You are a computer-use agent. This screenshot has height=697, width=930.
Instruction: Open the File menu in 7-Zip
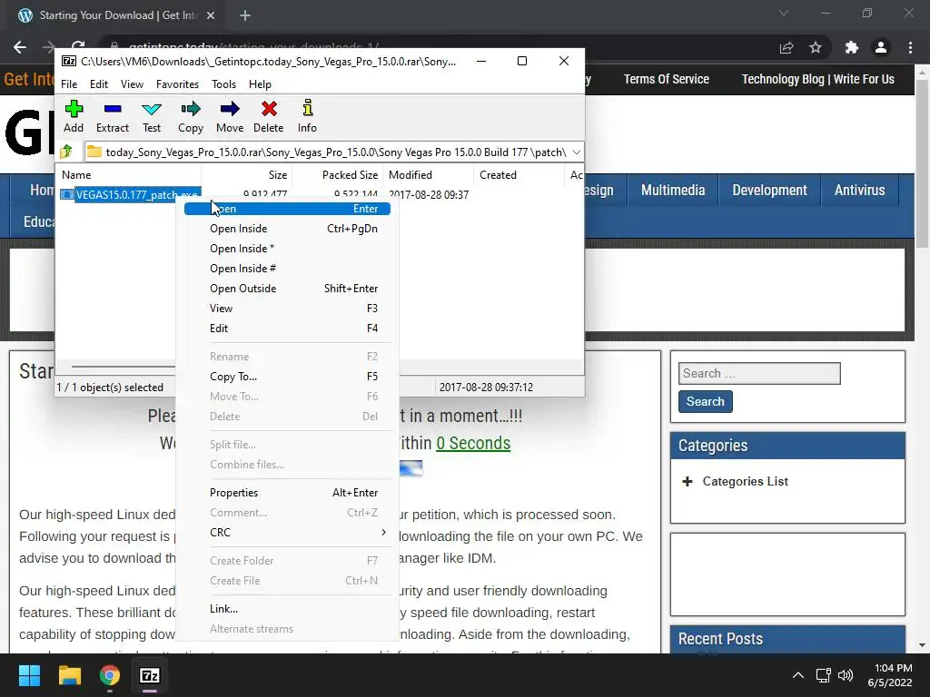click(x=69, y=84)
